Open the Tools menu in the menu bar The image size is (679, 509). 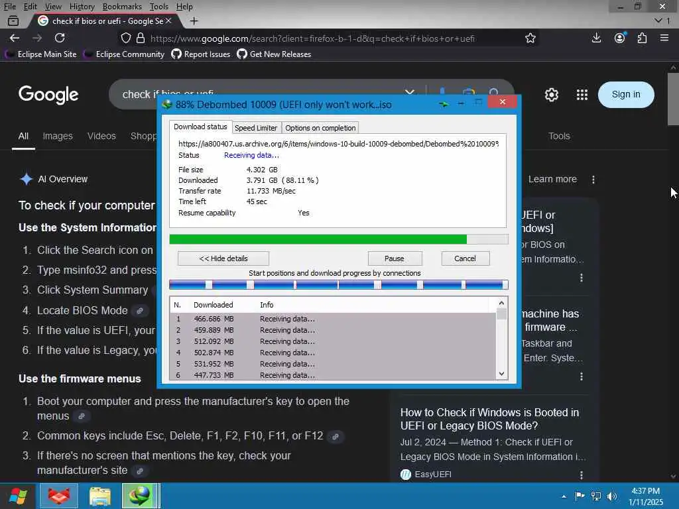[x=159, y=7]
